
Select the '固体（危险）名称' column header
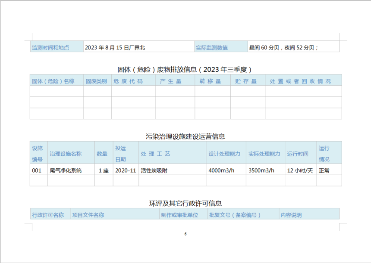(x=53, y=81)
